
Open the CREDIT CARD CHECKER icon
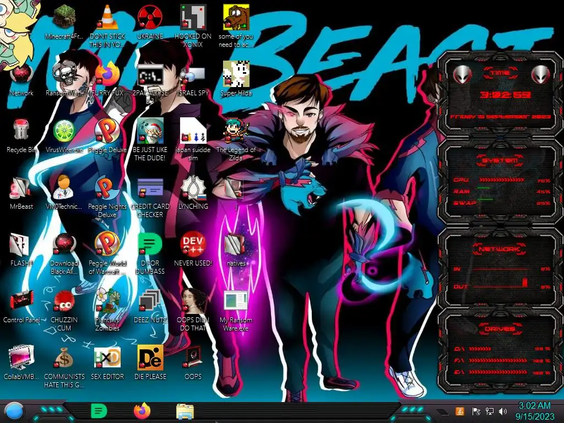(x=150, y=187)
